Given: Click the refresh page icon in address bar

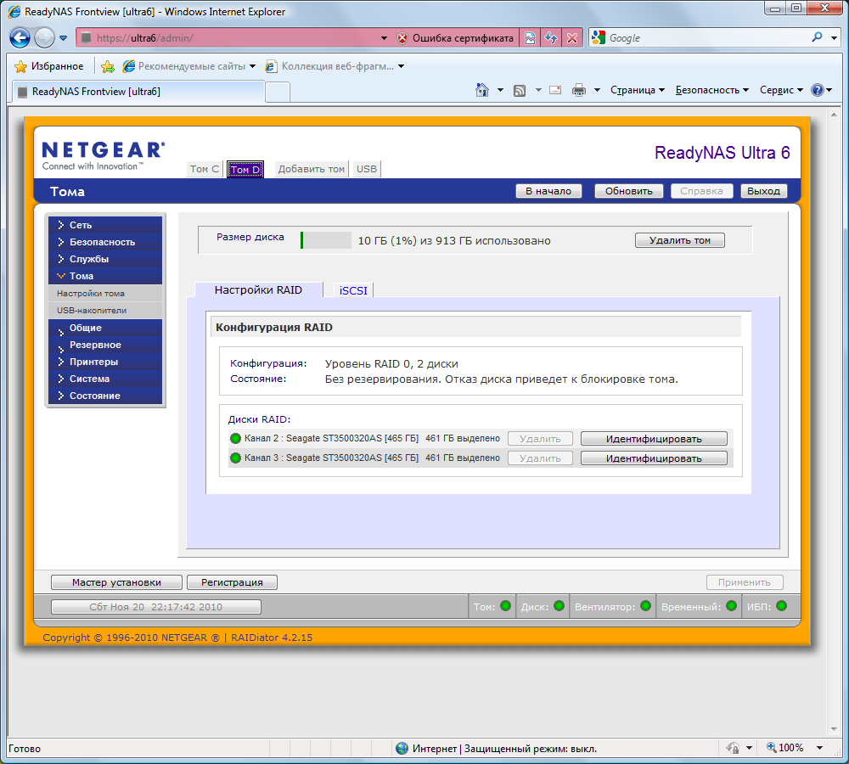Looking at the screenshot, I should pyautogui.click(x=551, y=38).
